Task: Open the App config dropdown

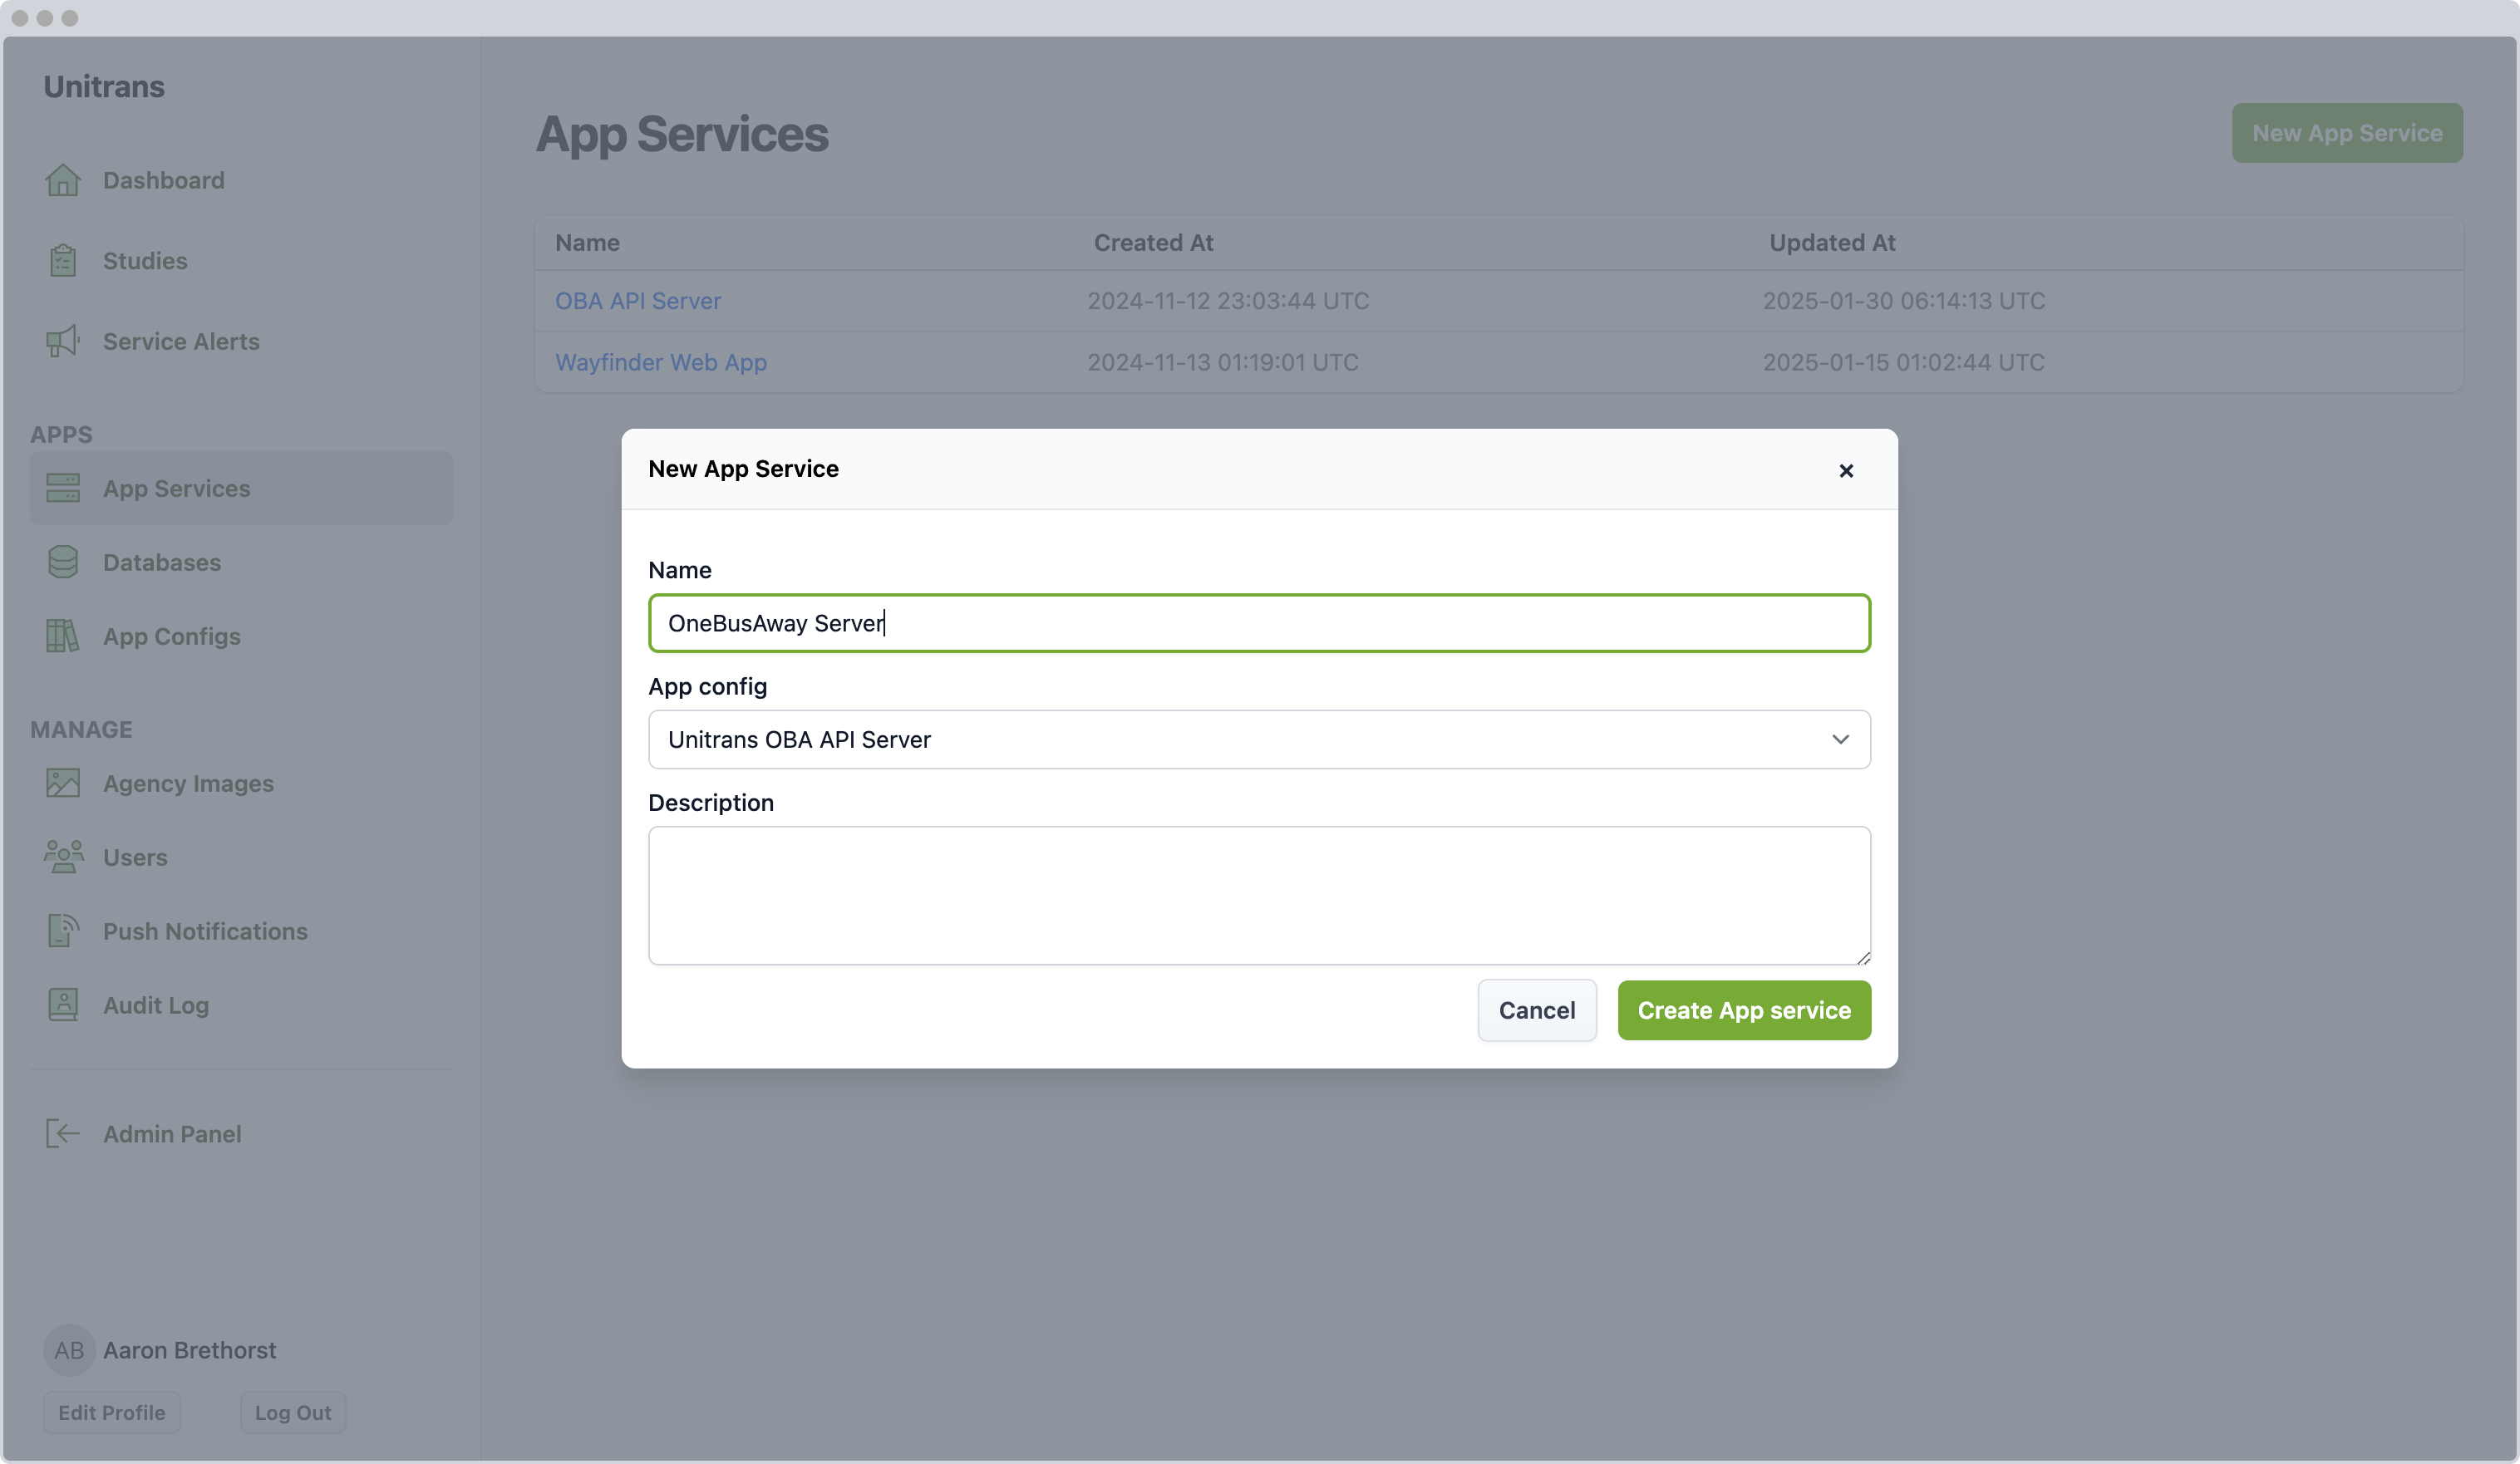Action: [1258, 740]
